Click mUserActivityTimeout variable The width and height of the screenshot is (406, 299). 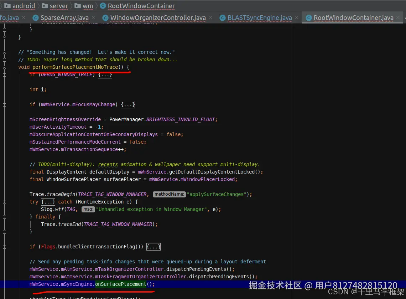pos(58,127)
